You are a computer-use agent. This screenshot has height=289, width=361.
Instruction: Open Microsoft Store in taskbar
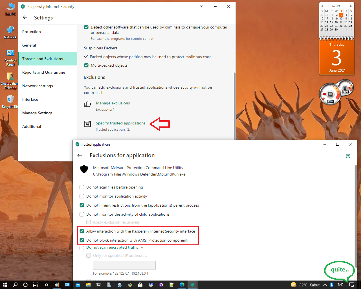[140, 285]
